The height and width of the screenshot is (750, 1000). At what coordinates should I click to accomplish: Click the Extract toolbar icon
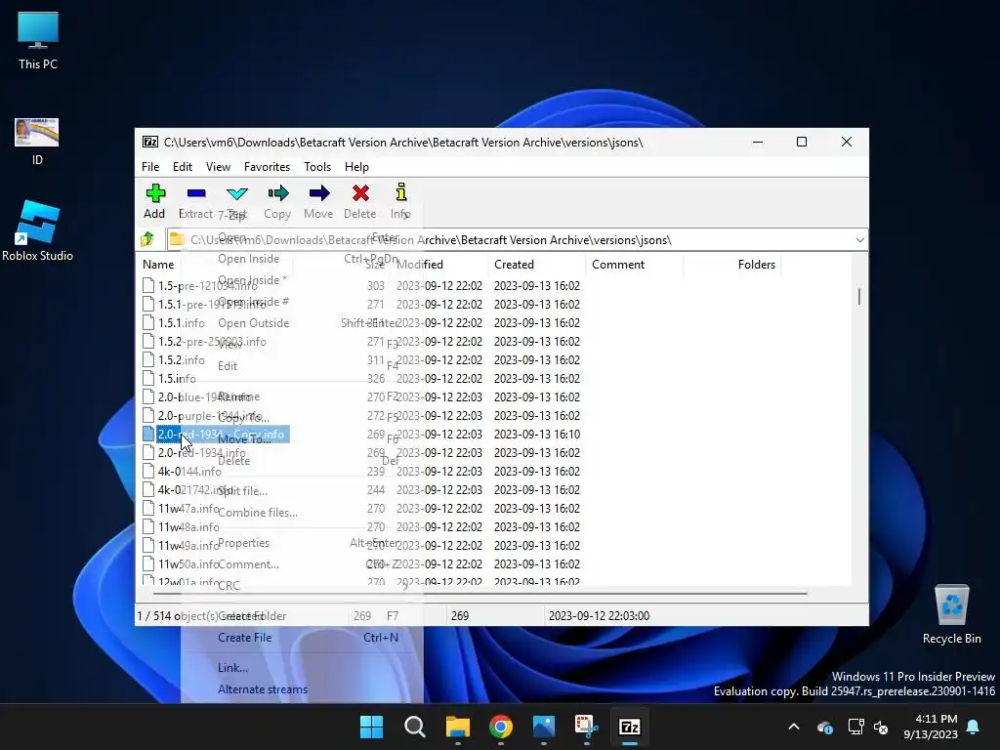pos(196,193)
